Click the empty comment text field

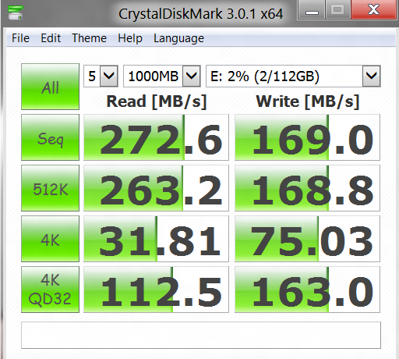(201, 335)
